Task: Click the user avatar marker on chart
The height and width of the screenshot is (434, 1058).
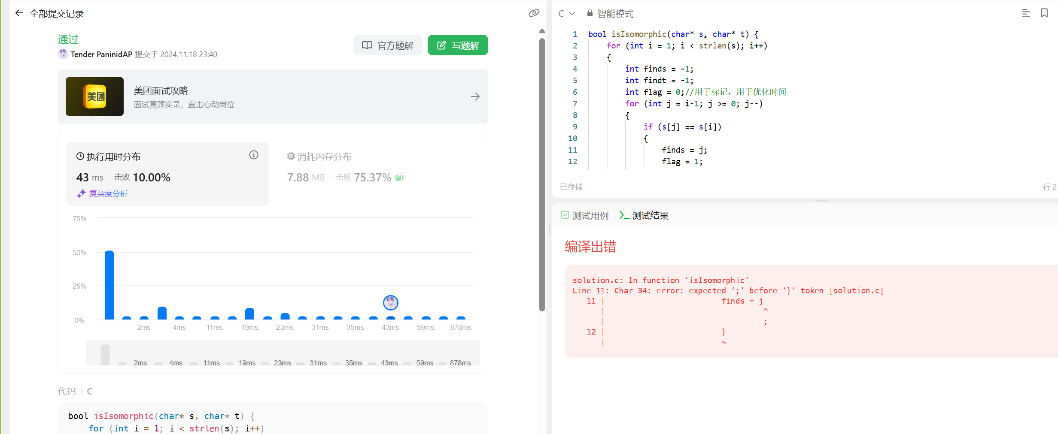Action: [390, 303]
